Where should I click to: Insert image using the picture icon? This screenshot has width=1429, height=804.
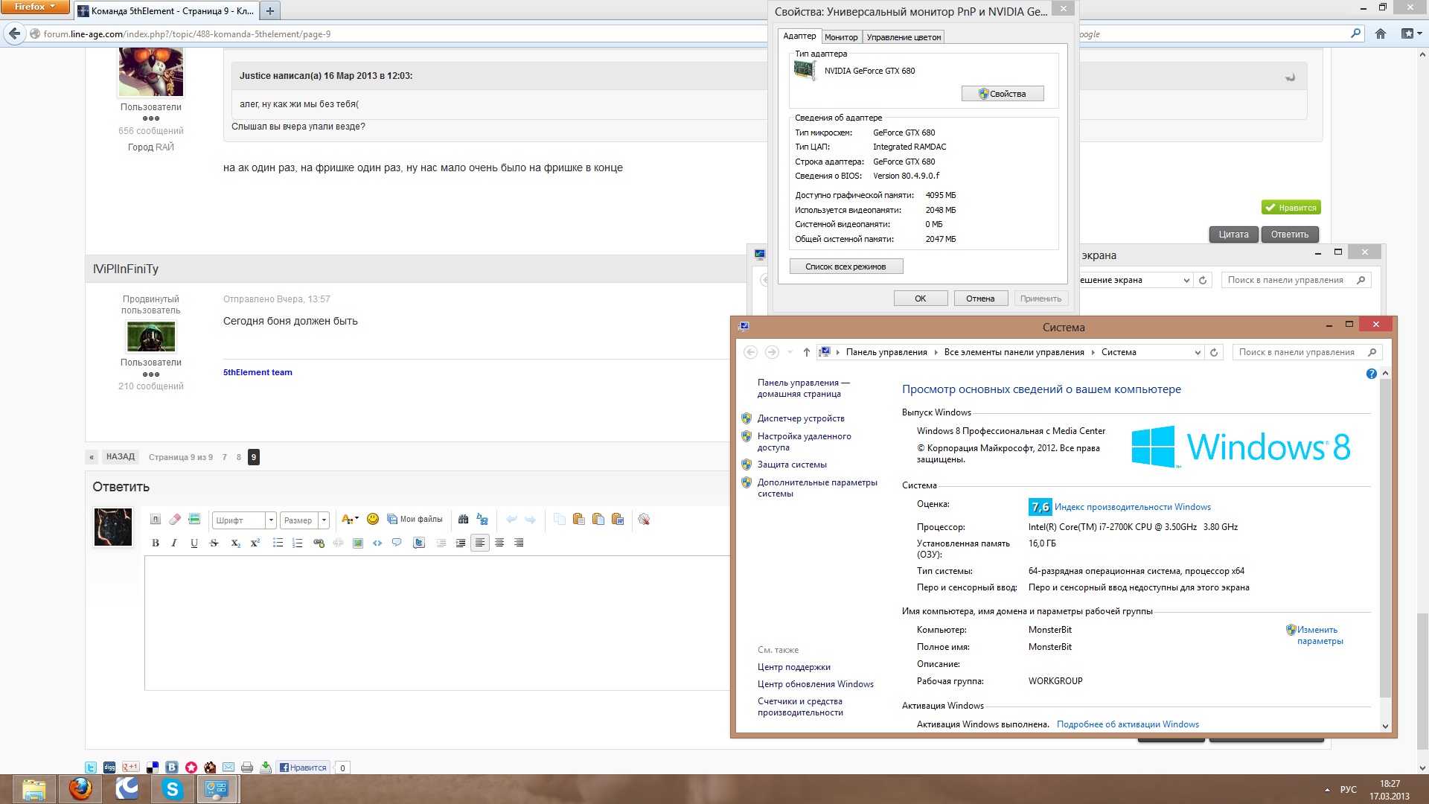coord(358,543)
